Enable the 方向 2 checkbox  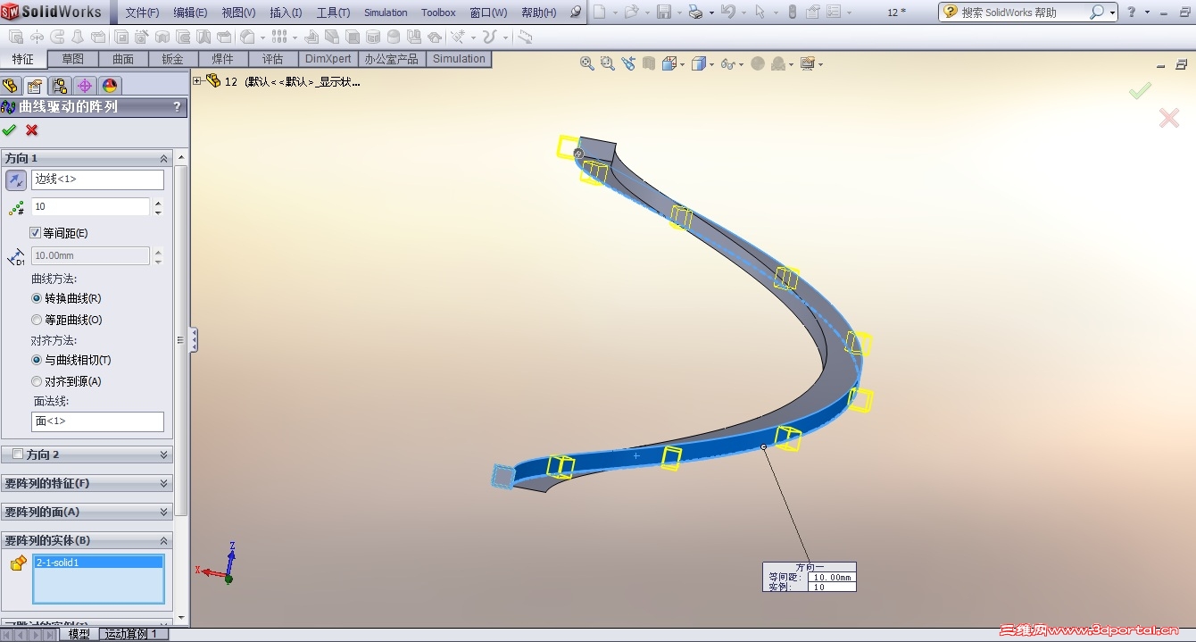(x=18, y=454)
